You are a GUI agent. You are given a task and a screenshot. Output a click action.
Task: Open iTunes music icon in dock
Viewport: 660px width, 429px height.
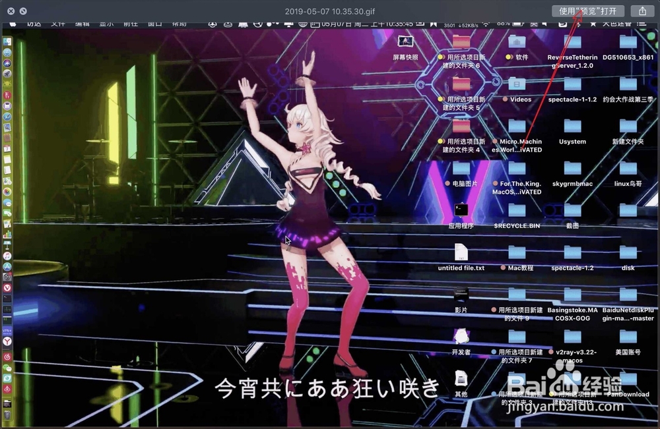tap(7, 256)
